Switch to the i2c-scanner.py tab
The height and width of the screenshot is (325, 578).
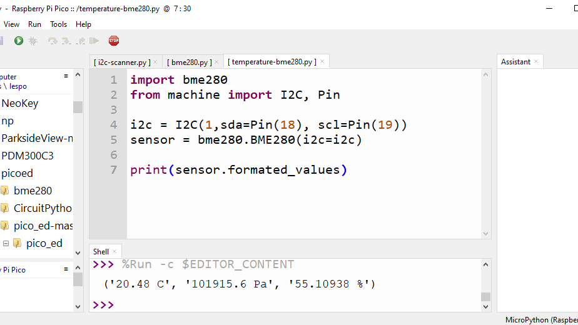pos(123,62)
